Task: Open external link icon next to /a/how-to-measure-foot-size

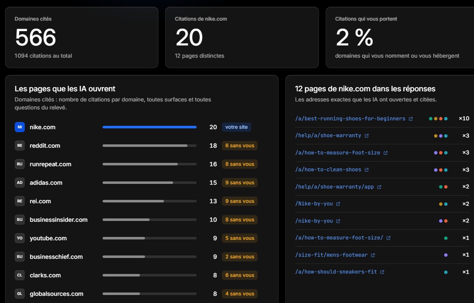Action: click(385, 153)
